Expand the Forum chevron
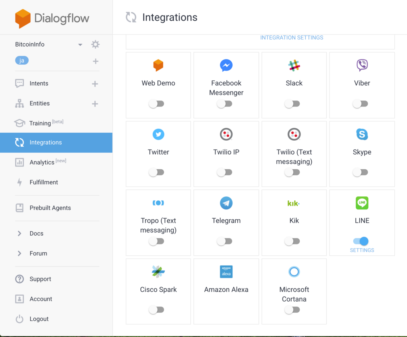 point(19,254)
